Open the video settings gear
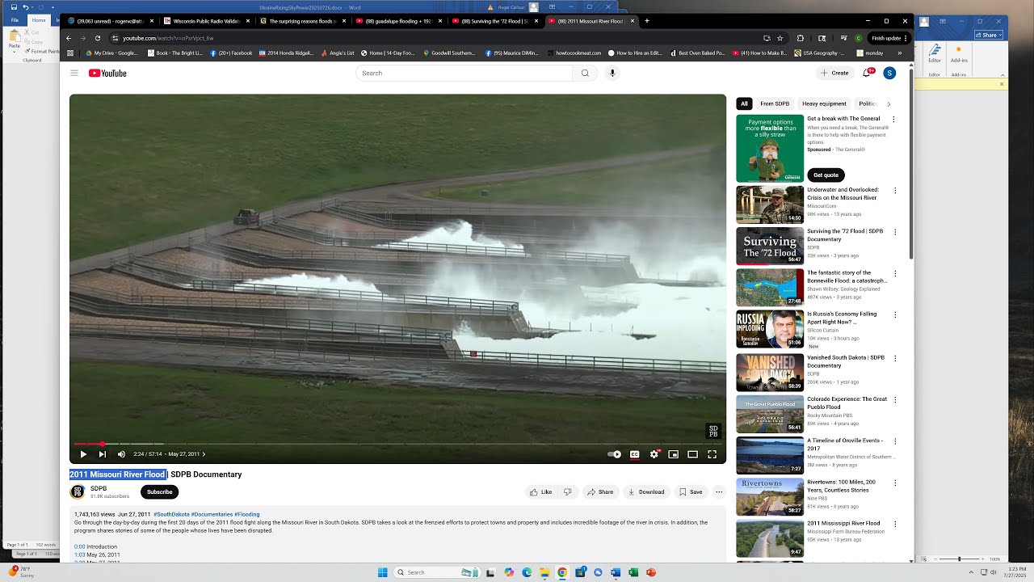 [654, 454]
